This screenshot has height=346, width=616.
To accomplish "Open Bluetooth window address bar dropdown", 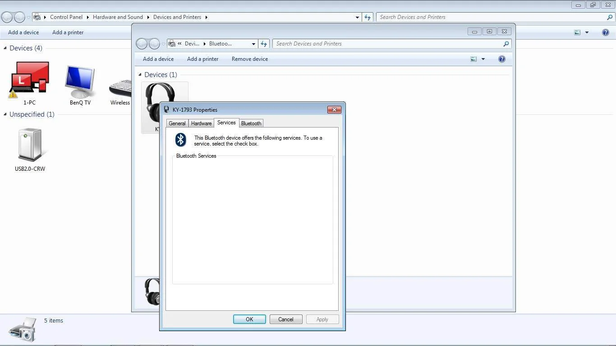I will pyautogui.click(x=253, y=44).
